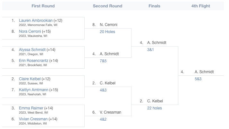
Task: Click the Kaitlyn Amtmann player link
Action: 34,90
